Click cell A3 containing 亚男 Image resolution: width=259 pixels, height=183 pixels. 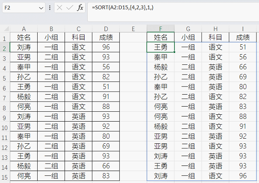24,57
